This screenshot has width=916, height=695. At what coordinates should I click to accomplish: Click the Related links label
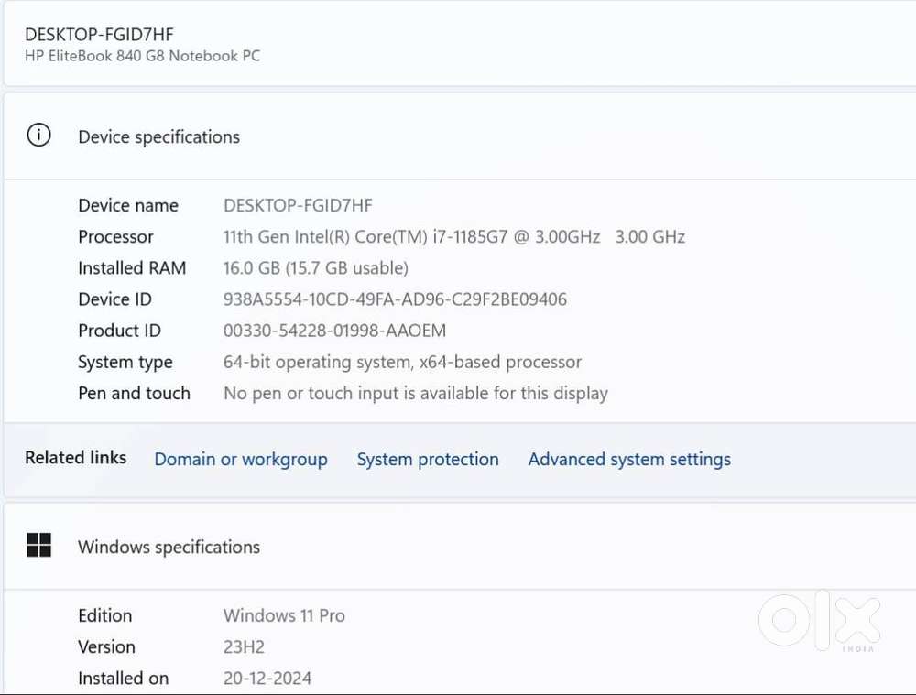[x=75, y=457]
